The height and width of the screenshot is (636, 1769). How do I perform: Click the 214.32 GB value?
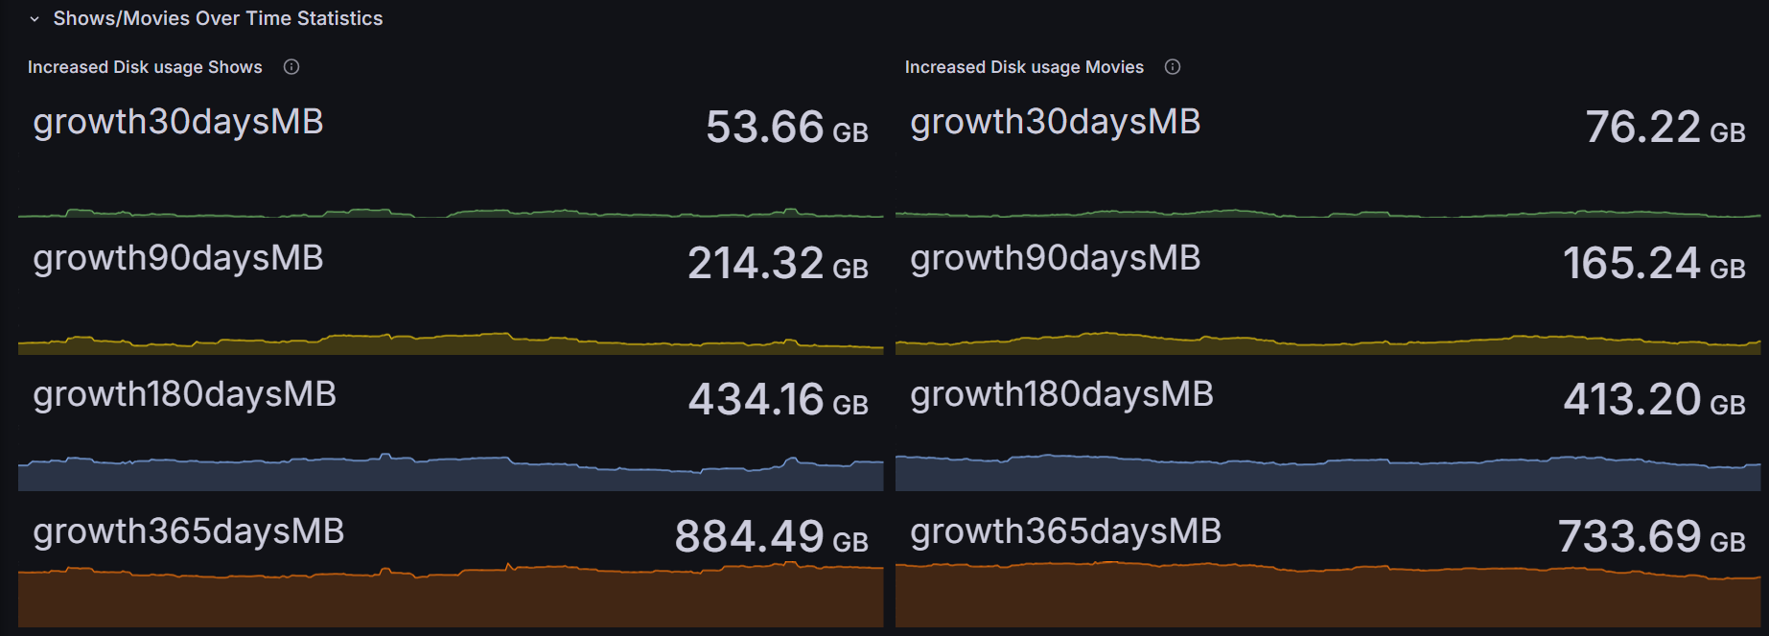[x=779, y=264]
